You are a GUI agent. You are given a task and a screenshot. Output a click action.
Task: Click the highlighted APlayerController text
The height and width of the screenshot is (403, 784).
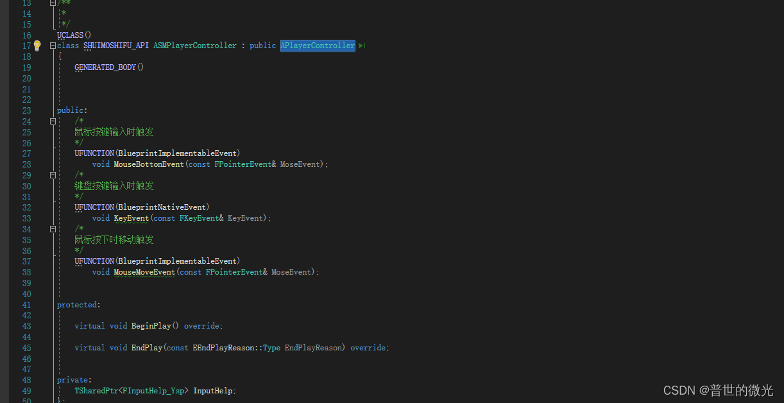point(317,46)
